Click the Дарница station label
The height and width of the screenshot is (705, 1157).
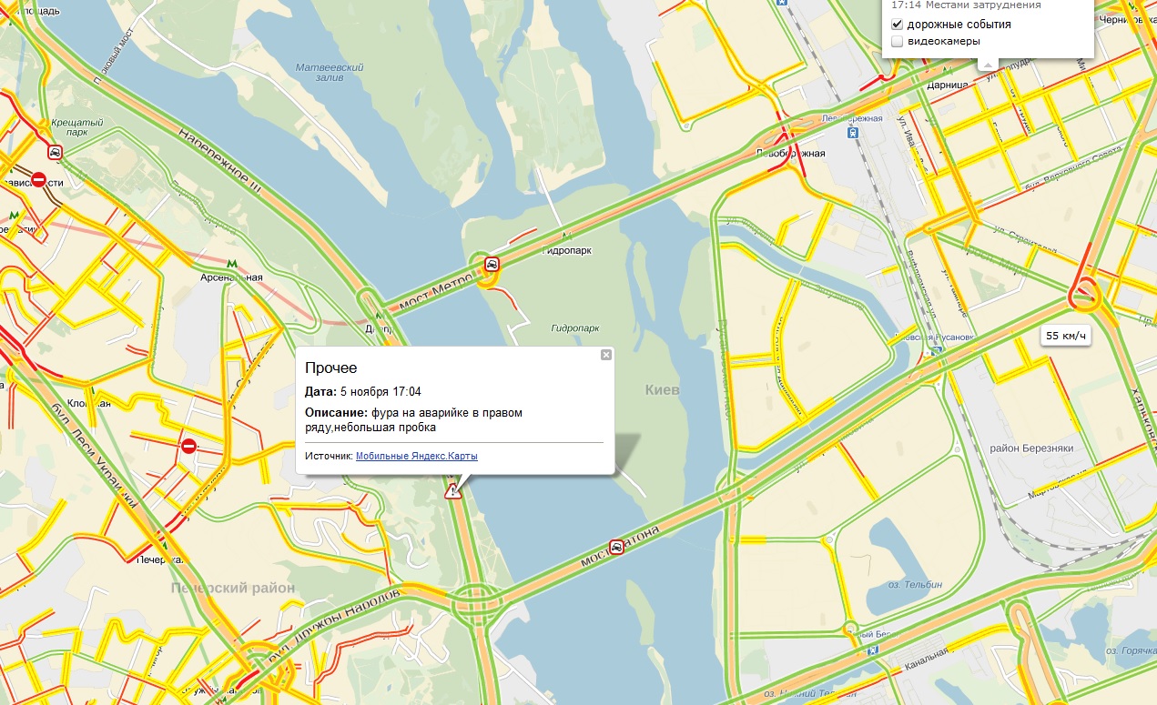pos(945,85)
